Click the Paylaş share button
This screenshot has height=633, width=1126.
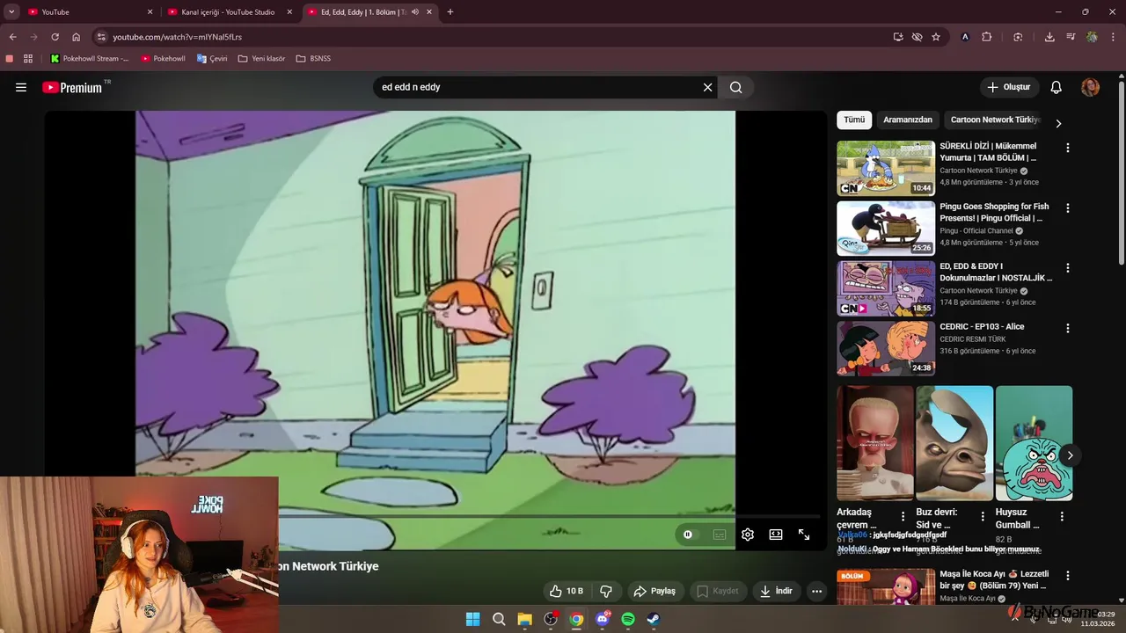pos(655,591)
